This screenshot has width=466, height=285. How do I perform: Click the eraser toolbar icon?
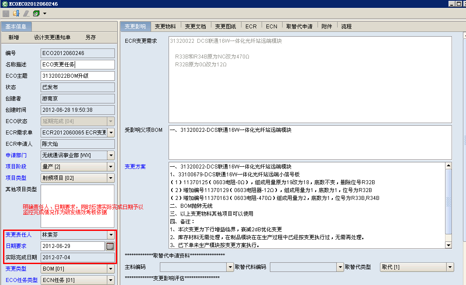26,14
